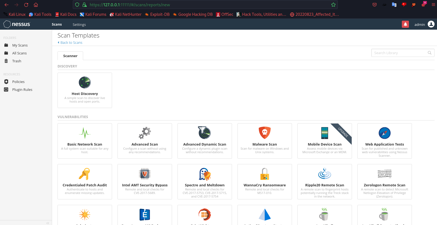Open the Kali Forums bookmark
This screenshot has width=437, height=225.
pyautogui.click(x=93, y=14)
